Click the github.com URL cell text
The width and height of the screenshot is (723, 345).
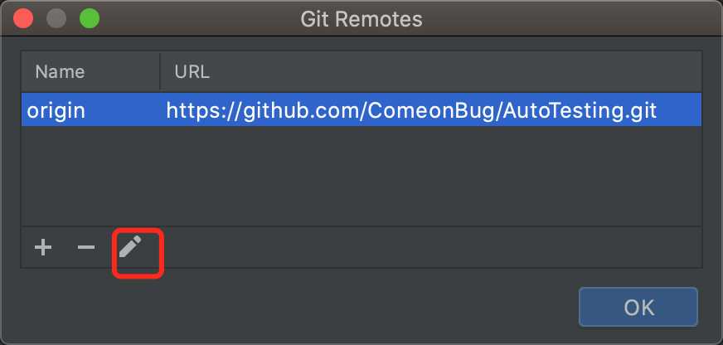(x=411, y=110)
